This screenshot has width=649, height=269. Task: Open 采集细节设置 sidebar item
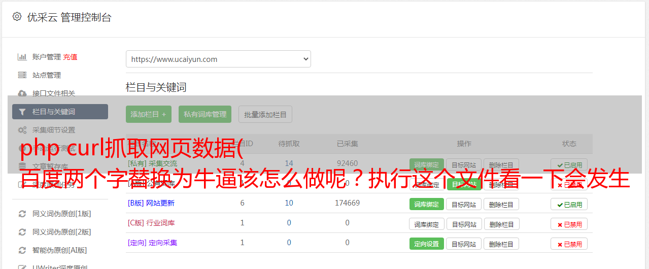[53, 130]
